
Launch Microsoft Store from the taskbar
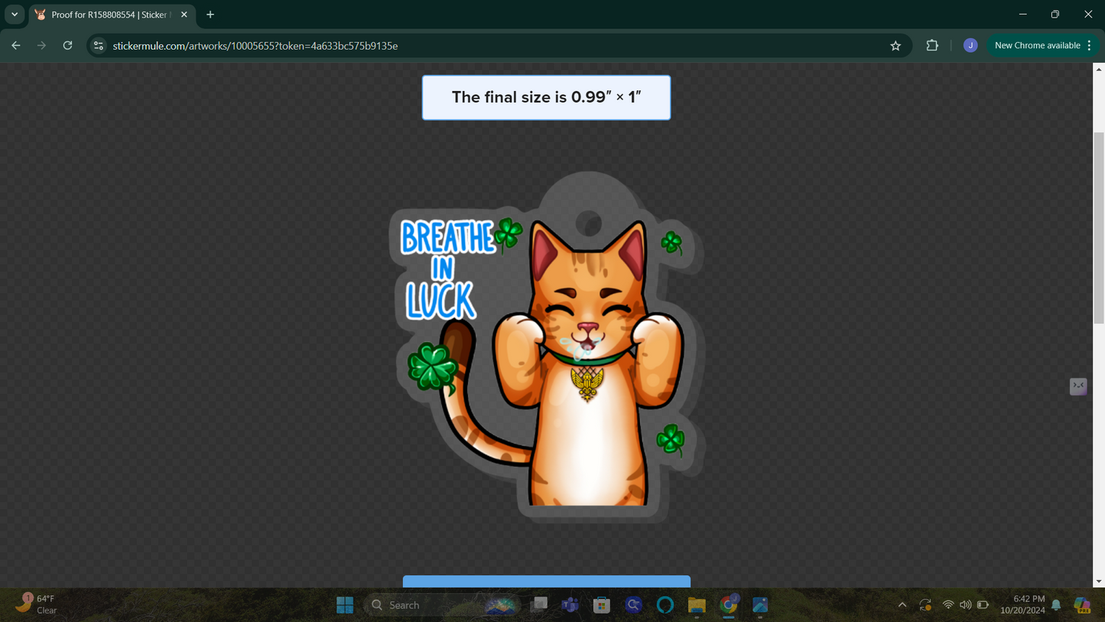[602, 605]
